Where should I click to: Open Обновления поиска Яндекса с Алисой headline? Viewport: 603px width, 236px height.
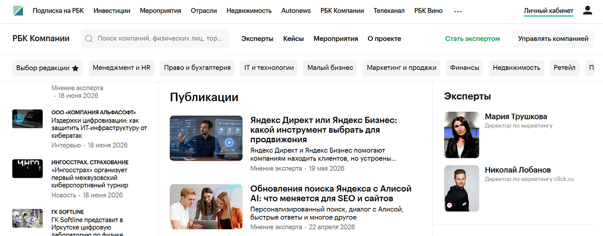[331, 194]
